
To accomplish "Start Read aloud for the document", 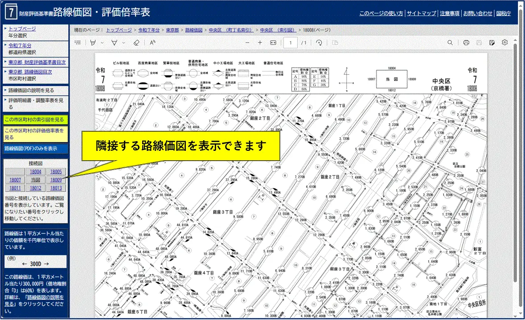I will point(152,43).
